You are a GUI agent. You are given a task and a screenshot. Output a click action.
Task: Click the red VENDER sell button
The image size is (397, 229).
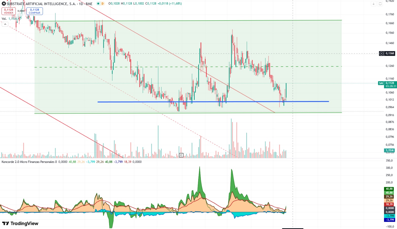[9, 11]
